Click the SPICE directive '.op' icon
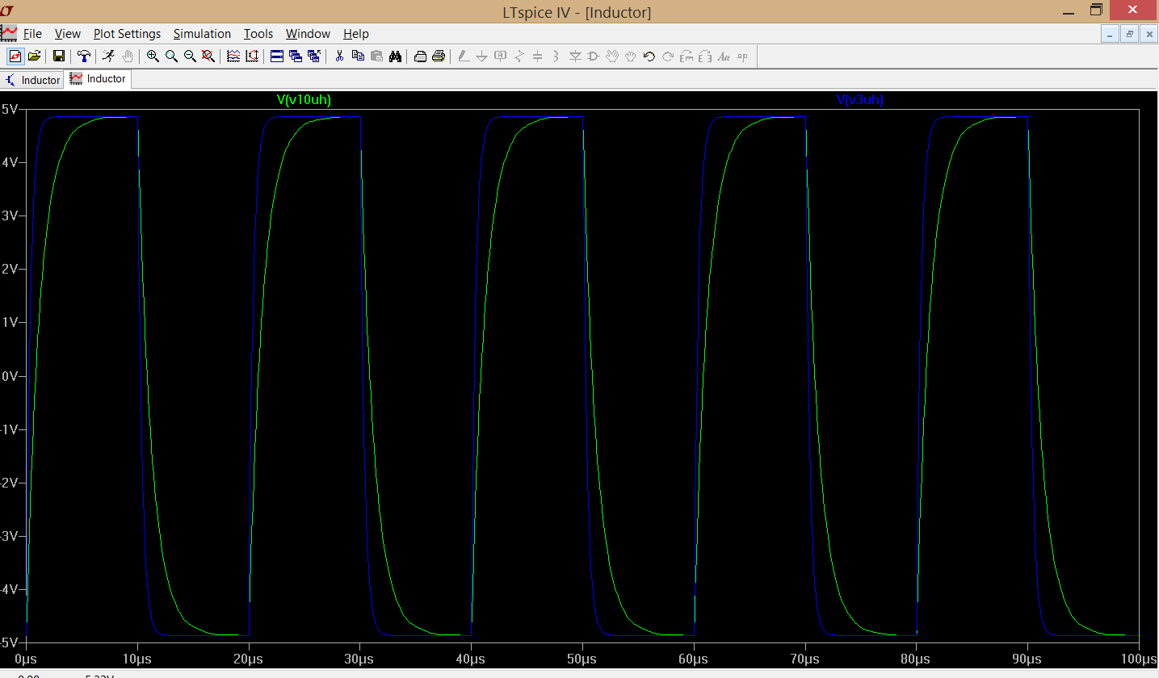 click(x=742, y=56)
